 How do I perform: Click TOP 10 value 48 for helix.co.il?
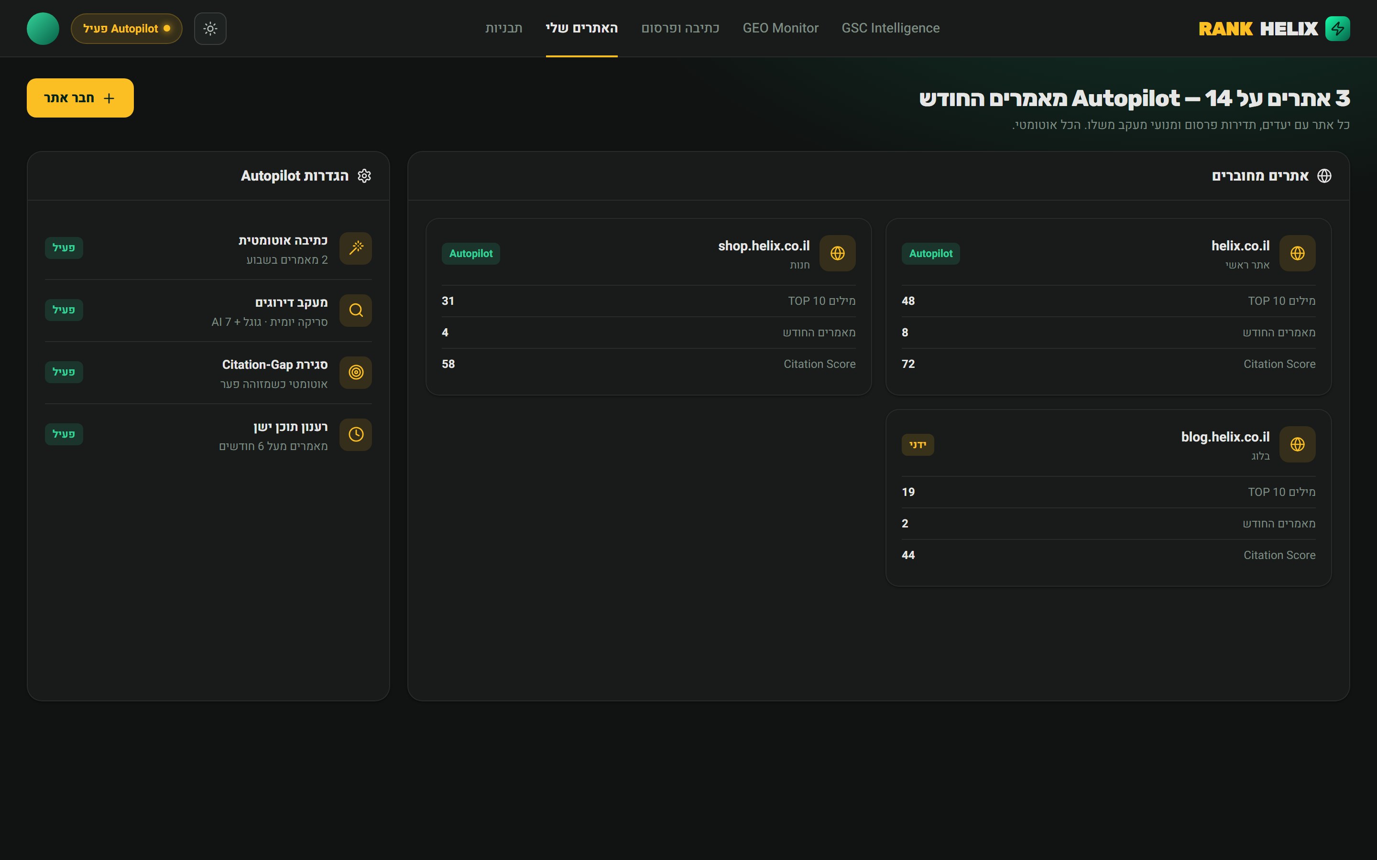pyautogui.click(x=908, y=301)
